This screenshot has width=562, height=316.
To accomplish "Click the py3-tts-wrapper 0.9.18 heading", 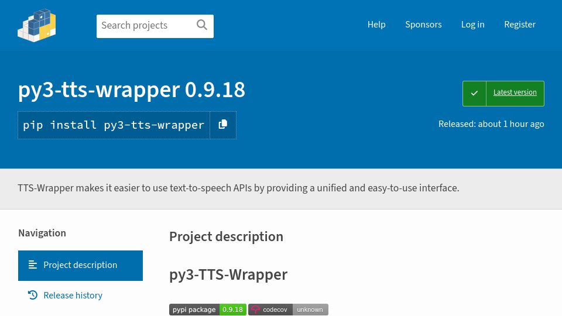I will point(132,90).
